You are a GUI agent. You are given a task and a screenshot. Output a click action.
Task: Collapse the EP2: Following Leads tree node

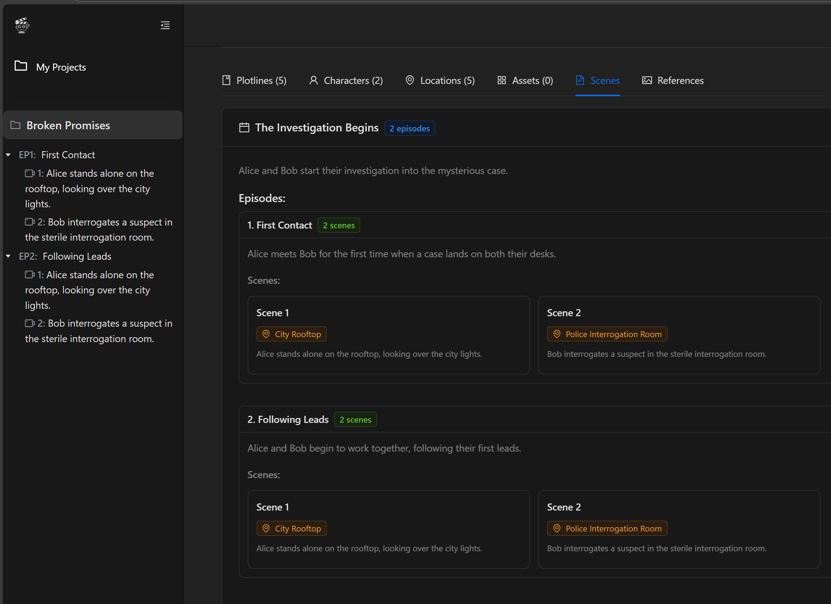[x=8, y=256]
